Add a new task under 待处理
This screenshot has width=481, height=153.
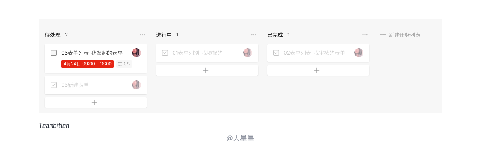click(94, 102)
